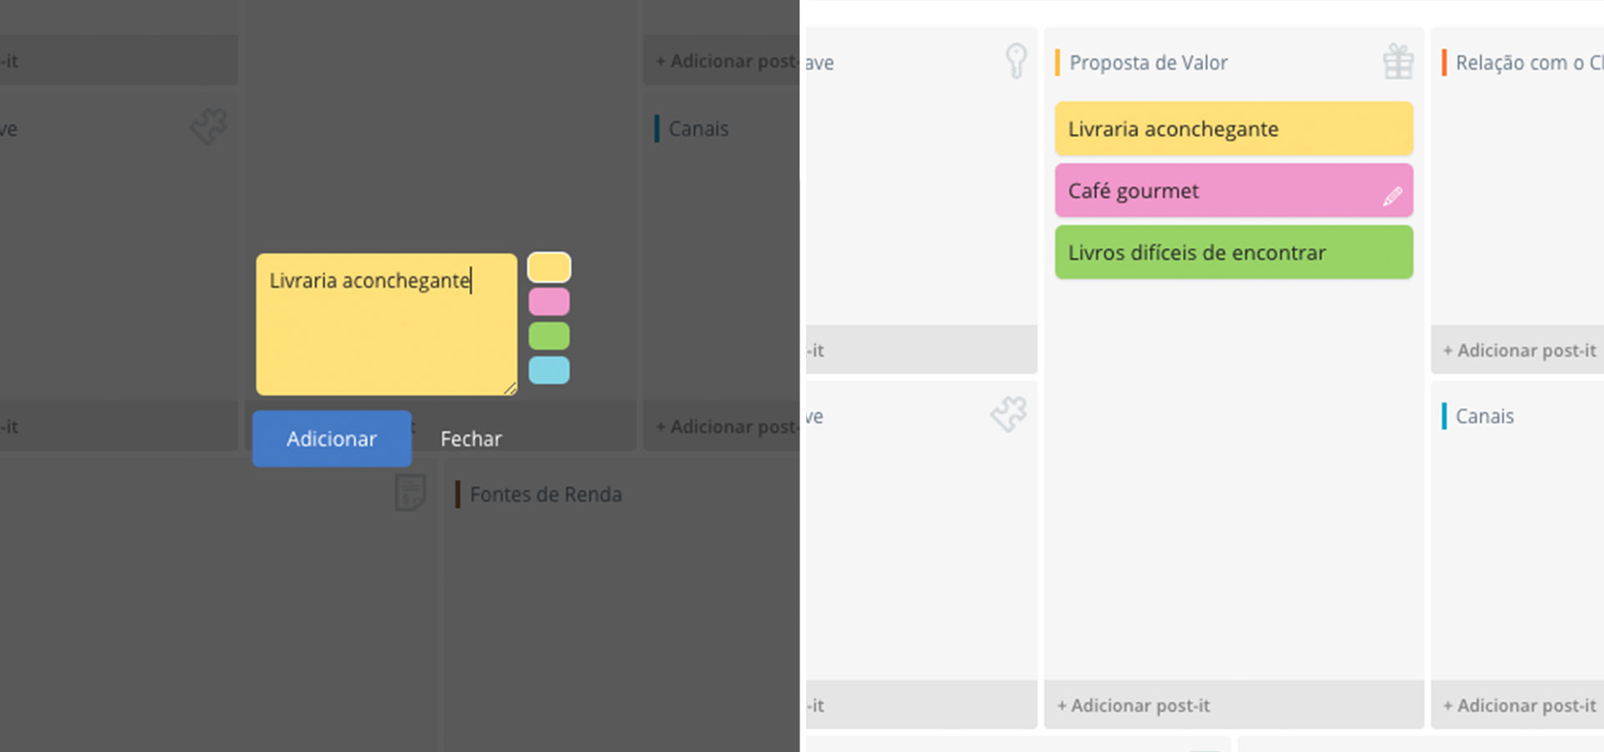This screenshot has width=1604, height=752.
Task: Click the Adicionar button
Action: point(332,438)
